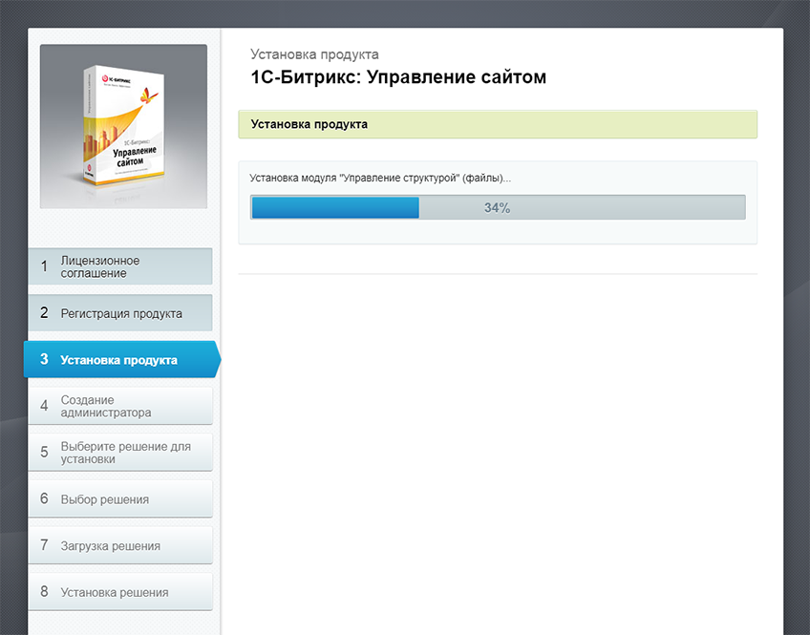Viewport: 810px width, 635px height.
Task: Go to step 7 Загрузка решения
Action: point(120,545)
